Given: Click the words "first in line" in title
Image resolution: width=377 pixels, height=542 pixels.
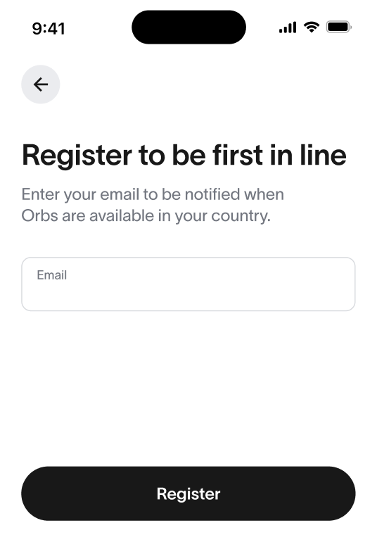Looking at the screenshot, I should tap(279, 155).
